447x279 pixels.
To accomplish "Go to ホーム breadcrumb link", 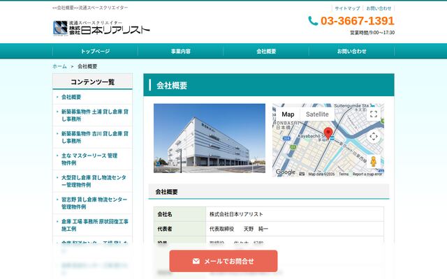I will pyautogui.click(x=59, y=66).
